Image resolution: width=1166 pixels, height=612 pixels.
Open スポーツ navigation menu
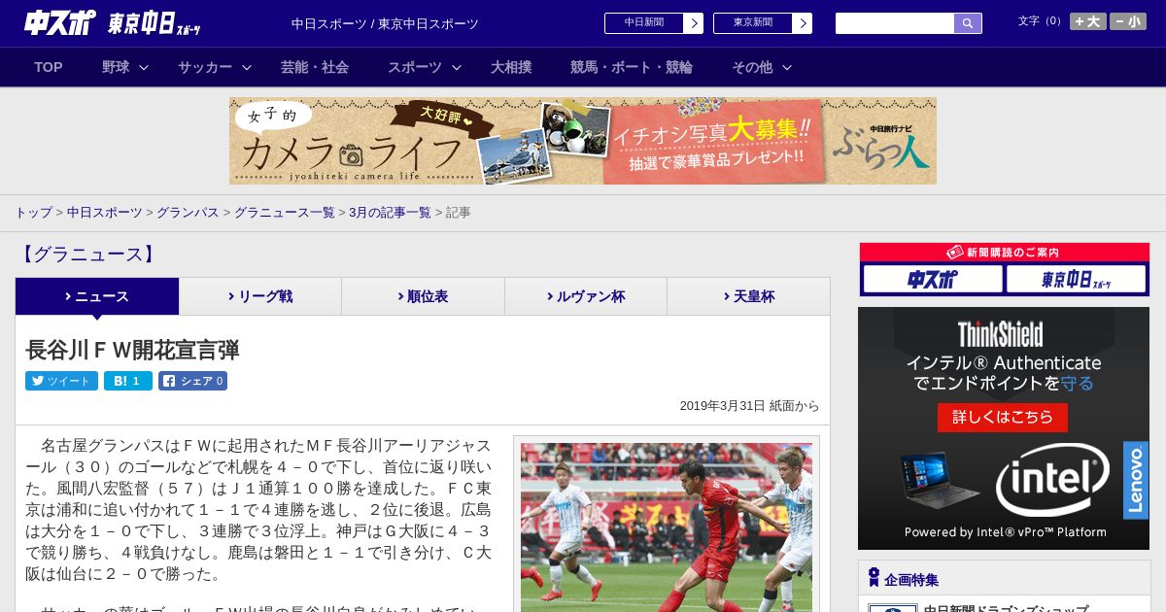click(415, 67)
